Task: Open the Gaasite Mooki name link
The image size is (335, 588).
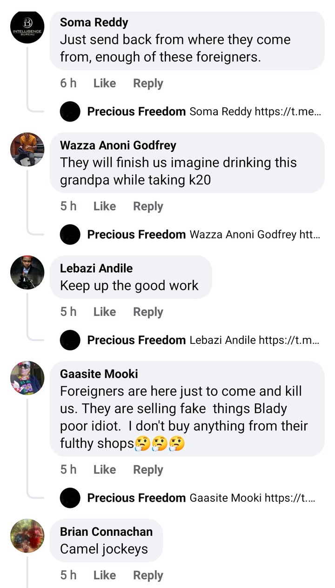Action: coord(99,374)
